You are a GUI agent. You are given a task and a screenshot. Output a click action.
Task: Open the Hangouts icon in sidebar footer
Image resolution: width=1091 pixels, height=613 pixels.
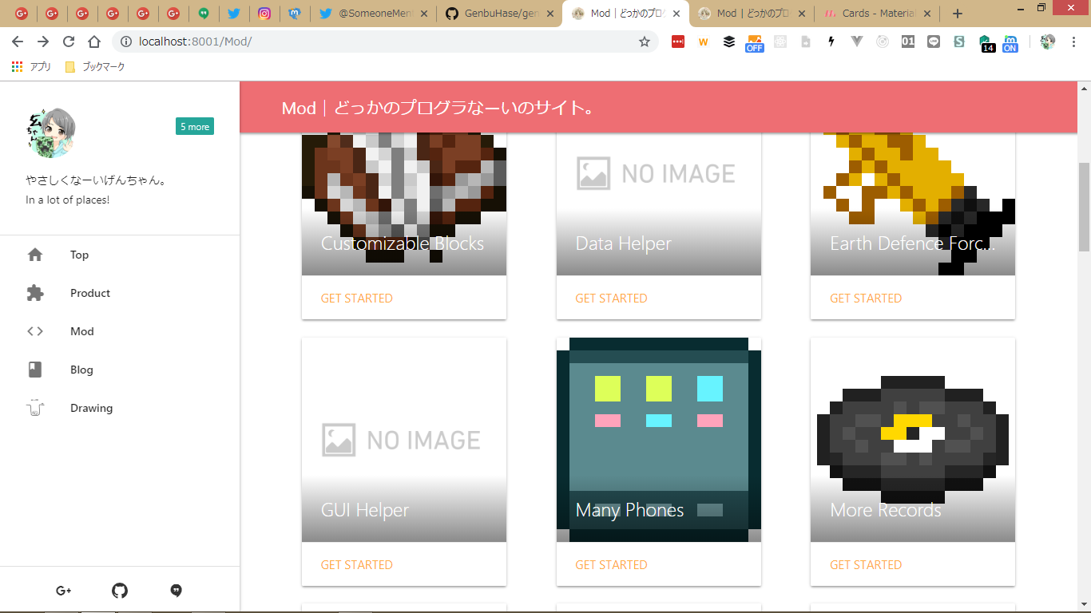pos(177,591)
